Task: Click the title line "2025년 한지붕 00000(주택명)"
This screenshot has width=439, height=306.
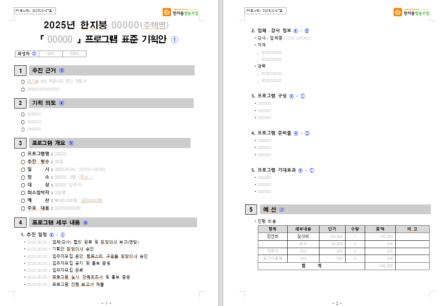Action: pyautogui.click(x=106, y=25)
